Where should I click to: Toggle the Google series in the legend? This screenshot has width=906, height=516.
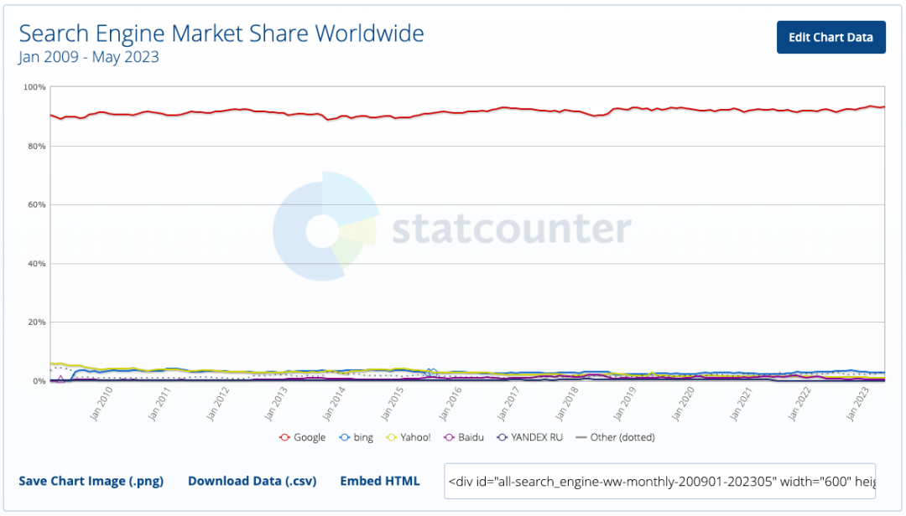point(302,437)
